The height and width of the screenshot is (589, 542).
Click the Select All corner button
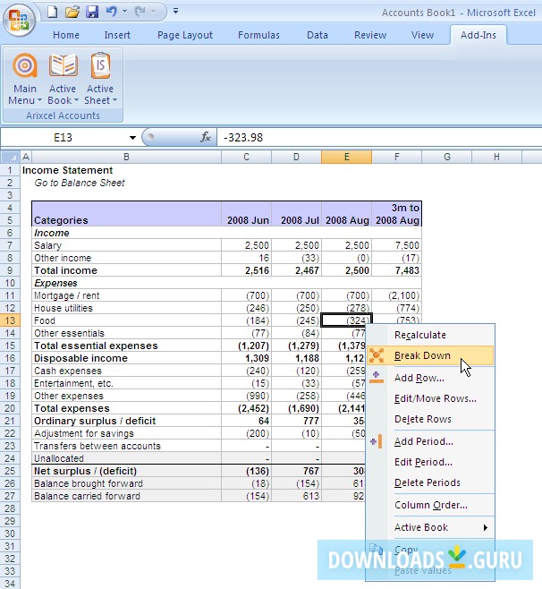pyautogui.click(x=10, y=157)
